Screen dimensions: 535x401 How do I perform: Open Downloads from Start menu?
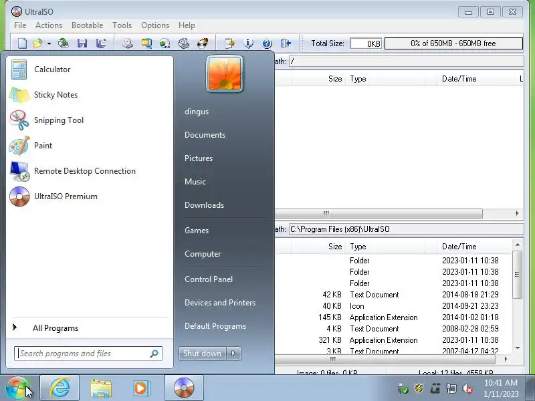click(205, 205)
